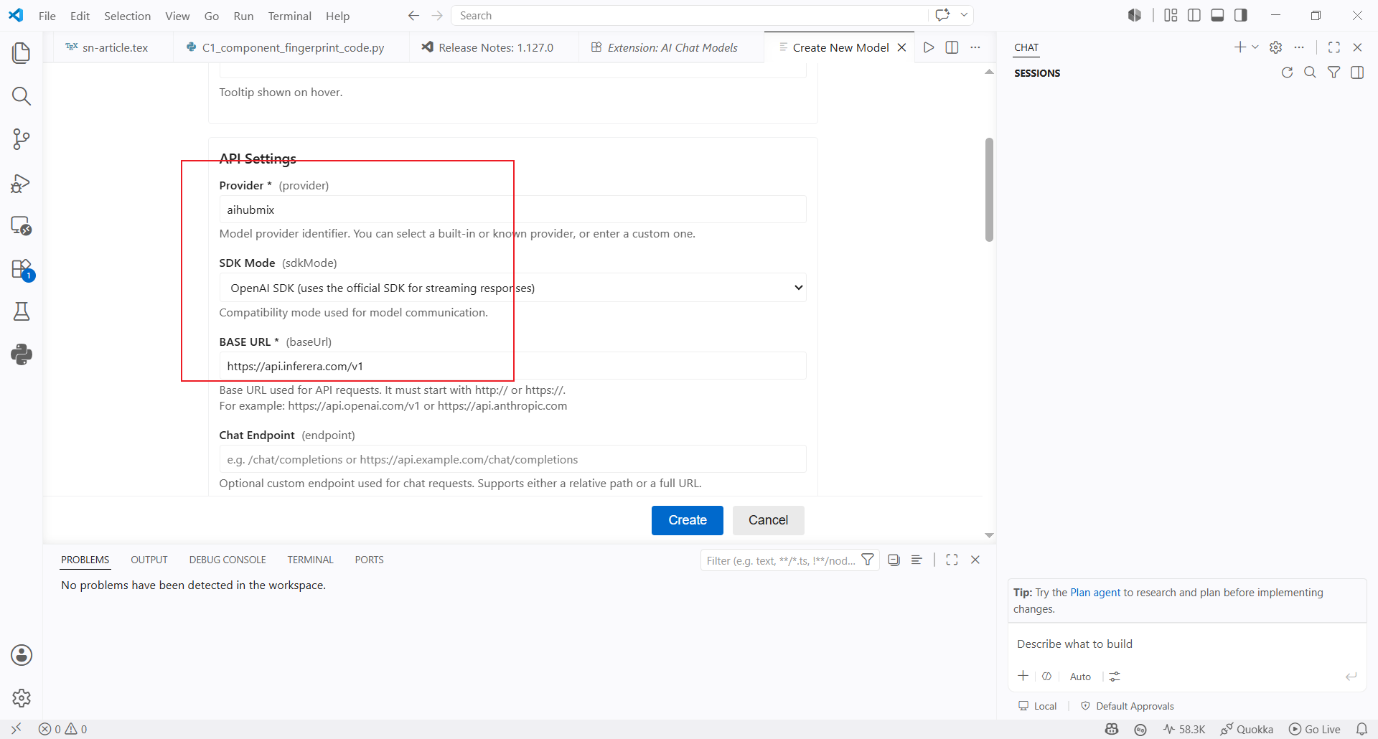Follow the Plan agent link in tip
The height and width of the screenshot is (739, 1378).
(1095, 593)
